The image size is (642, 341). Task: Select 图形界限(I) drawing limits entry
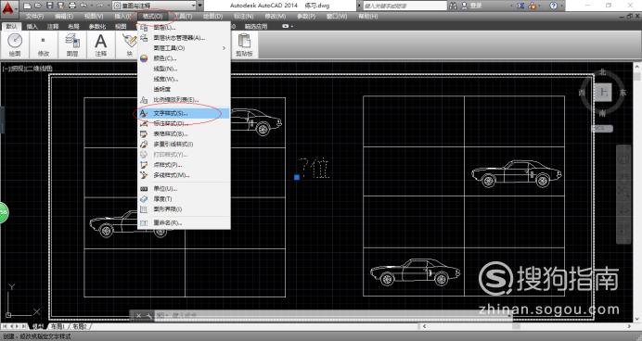click(185, 208)
